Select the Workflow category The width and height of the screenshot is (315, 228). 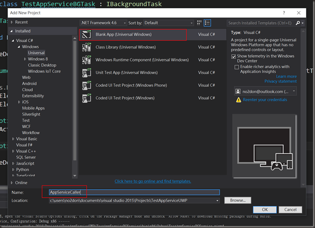pos(31,133)
